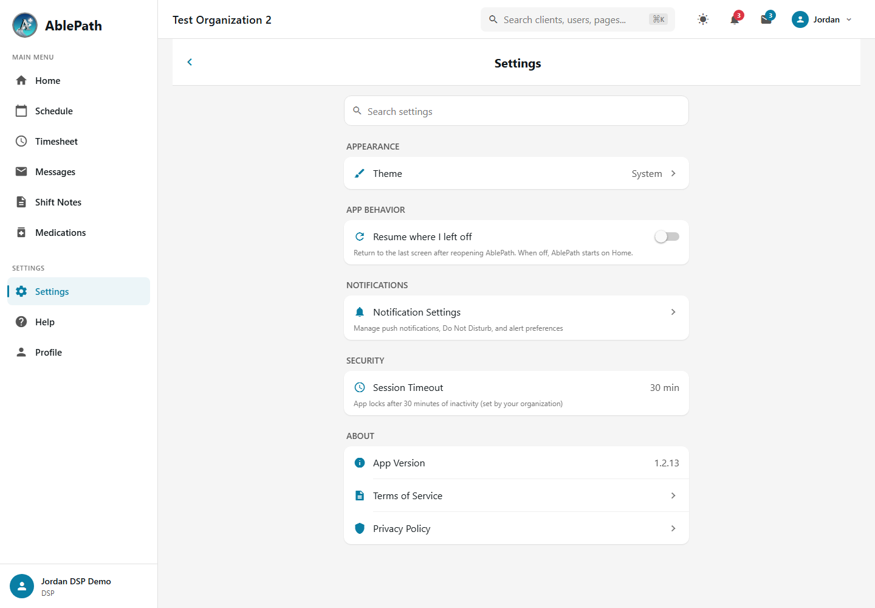Expand the Theme row chevron
This screenshot has width=875, height=608.
click(673, 173)
